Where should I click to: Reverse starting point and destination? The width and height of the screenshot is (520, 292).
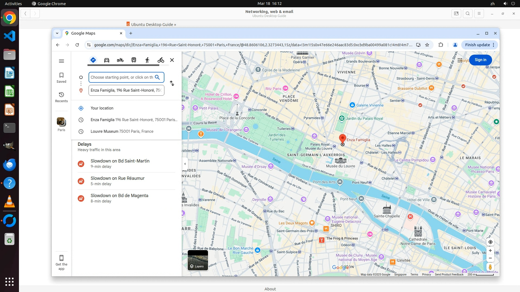(x=172, y=83)
